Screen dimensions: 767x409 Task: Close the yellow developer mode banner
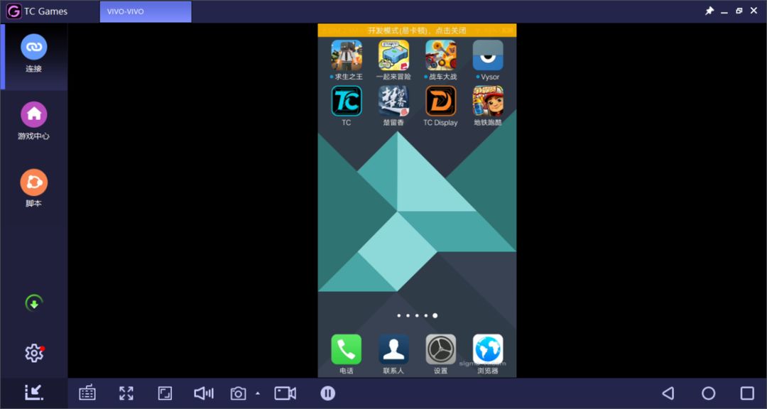coord(417,31)
